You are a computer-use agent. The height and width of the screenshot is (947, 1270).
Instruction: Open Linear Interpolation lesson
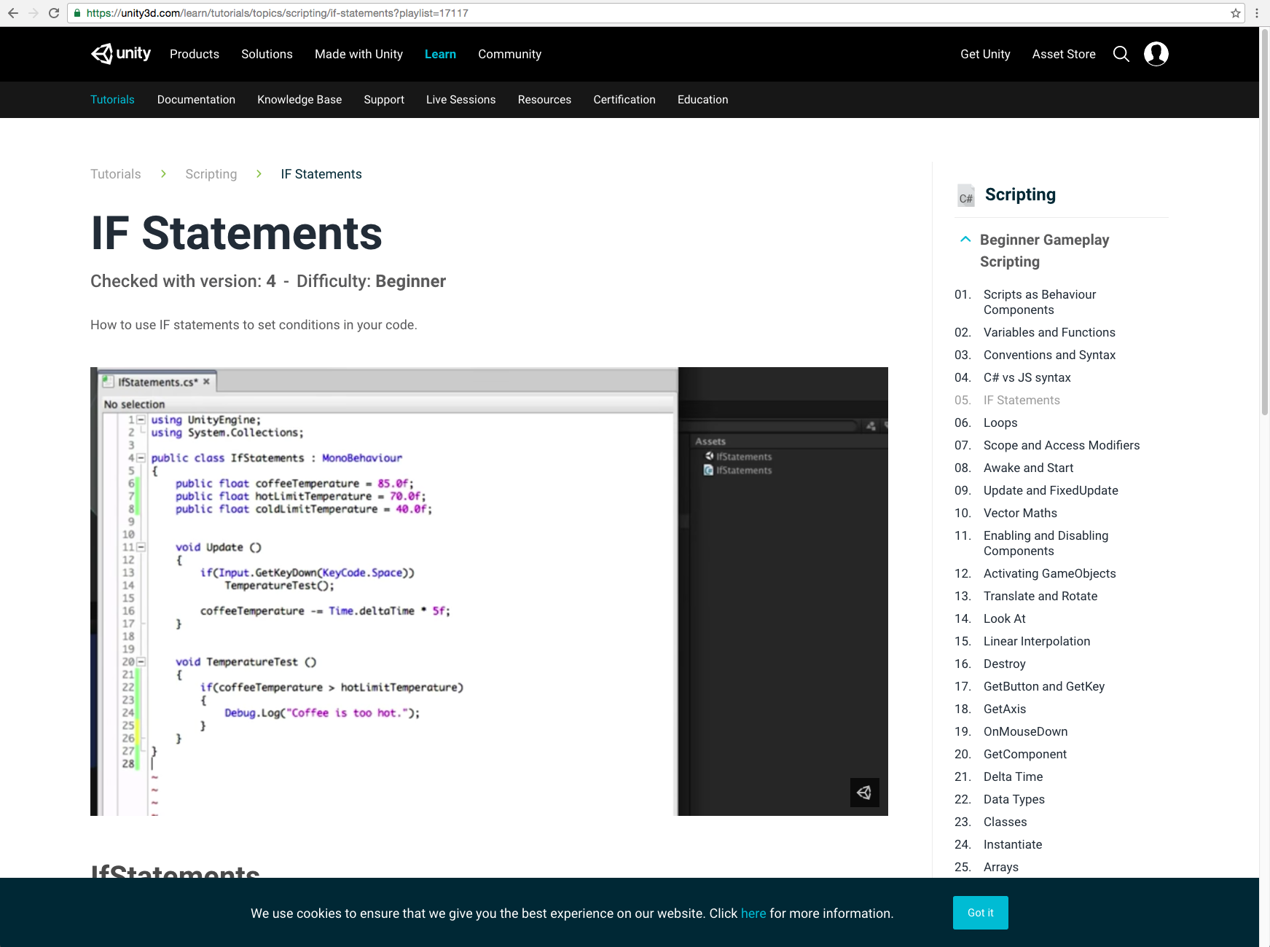(1037, 641)
